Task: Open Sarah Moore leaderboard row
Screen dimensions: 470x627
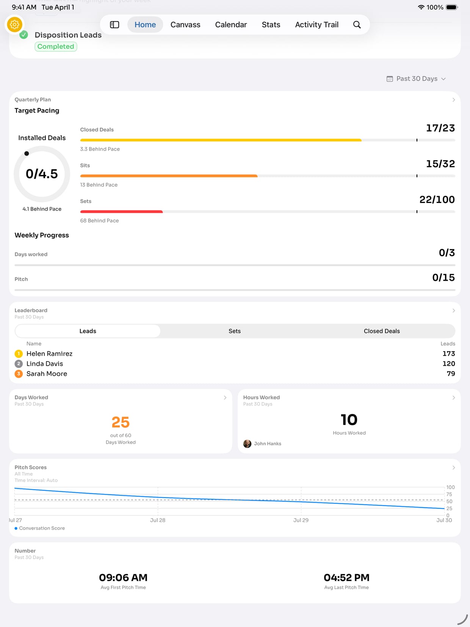Action: pos(235,374)
